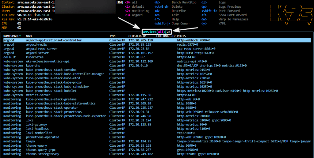Click kube-prometheus-stack-operator service
The height and width of the screenshot is (158, 314).
[52, 107]
